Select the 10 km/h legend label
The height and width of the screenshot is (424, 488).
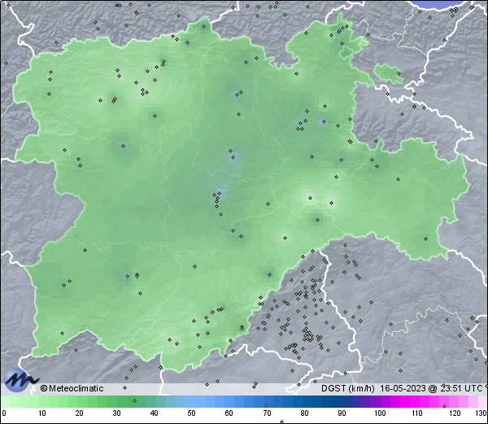(x=42, y=413)
